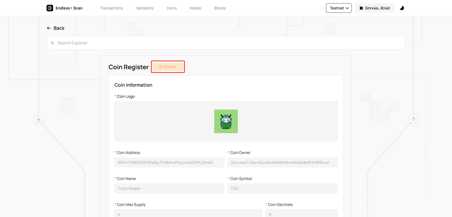Click the Coin Symbol field showing CSC
The width and height of the screenshot is (452, 217).
coord(282,188)
